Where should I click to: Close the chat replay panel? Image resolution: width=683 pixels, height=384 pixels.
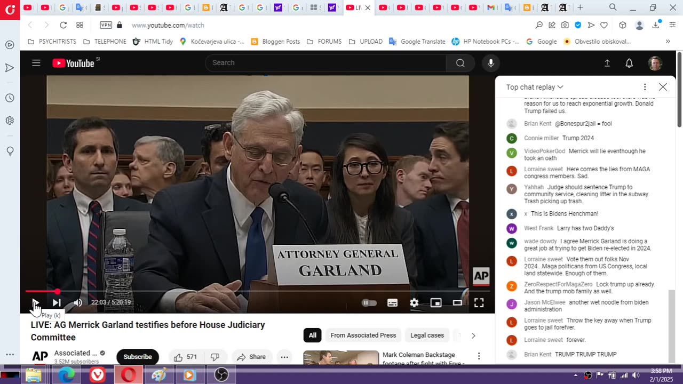pyautogui.click(x=663, y=87)
